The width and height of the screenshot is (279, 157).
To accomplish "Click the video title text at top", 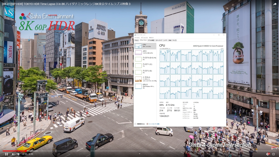I will 66,4.
